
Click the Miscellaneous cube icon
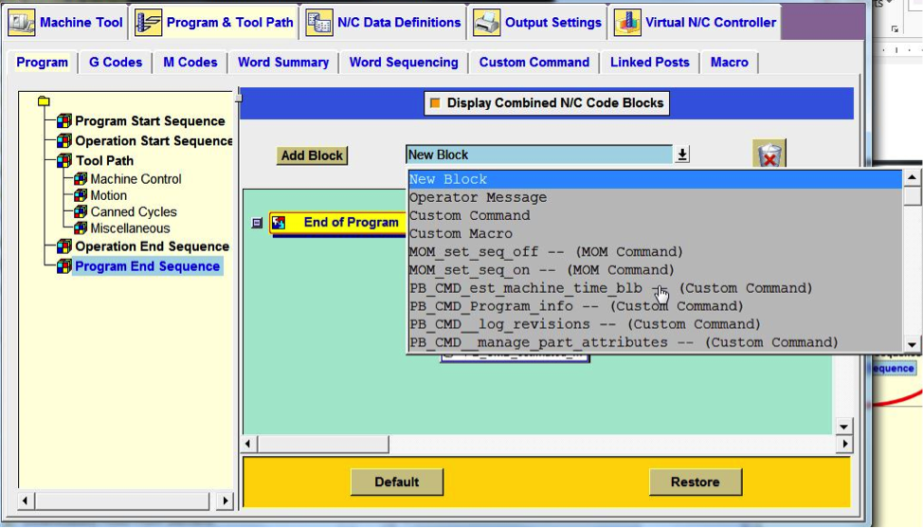pyautogui.click(x=81, y=228)
